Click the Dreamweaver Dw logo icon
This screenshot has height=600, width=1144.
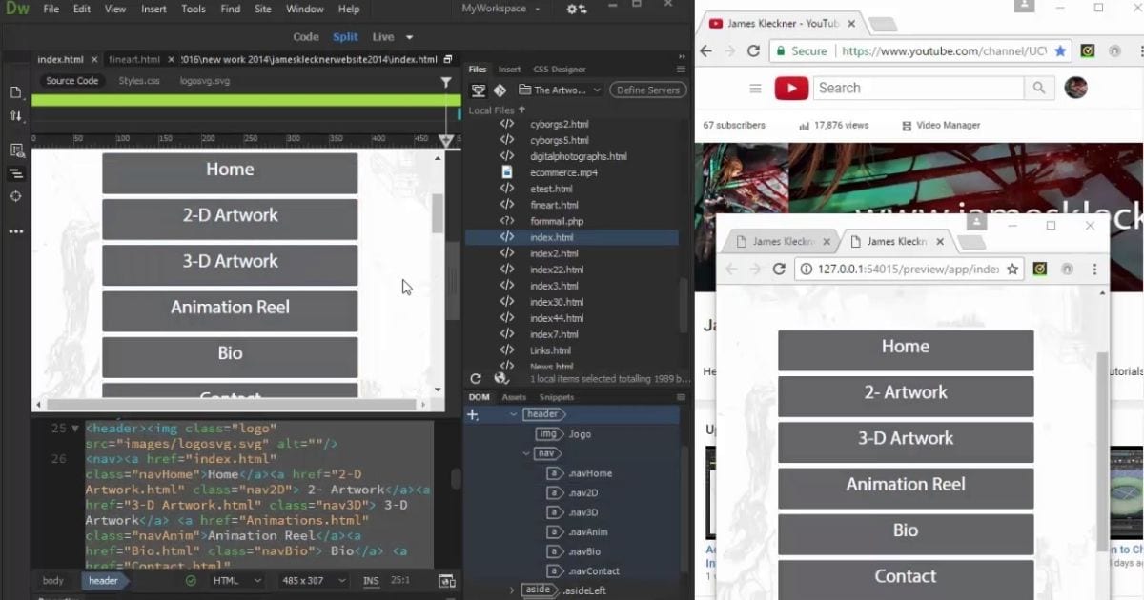tap(17, 10)
